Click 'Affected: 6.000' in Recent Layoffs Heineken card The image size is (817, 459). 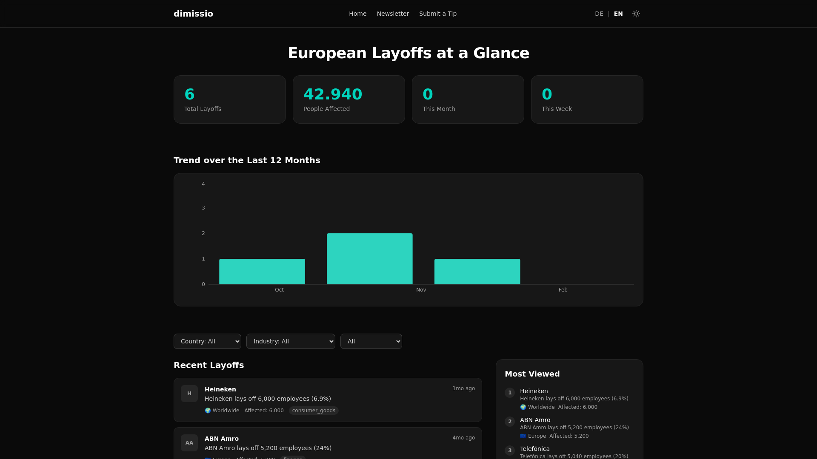coord(264,411)
